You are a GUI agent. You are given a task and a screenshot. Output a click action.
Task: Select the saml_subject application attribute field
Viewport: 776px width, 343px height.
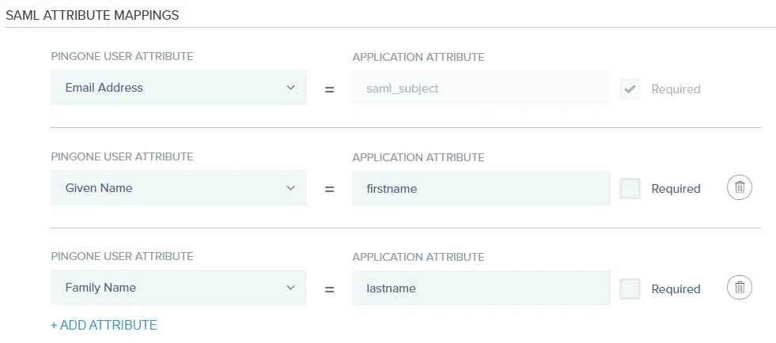pyautogui.click(x=481, y=89)
